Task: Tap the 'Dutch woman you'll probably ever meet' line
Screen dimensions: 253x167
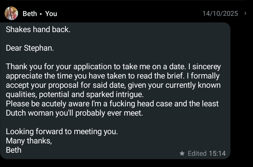Action: coord(74,113)
